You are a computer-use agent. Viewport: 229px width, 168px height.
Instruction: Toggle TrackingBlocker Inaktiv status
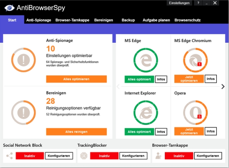click(104, 156)
